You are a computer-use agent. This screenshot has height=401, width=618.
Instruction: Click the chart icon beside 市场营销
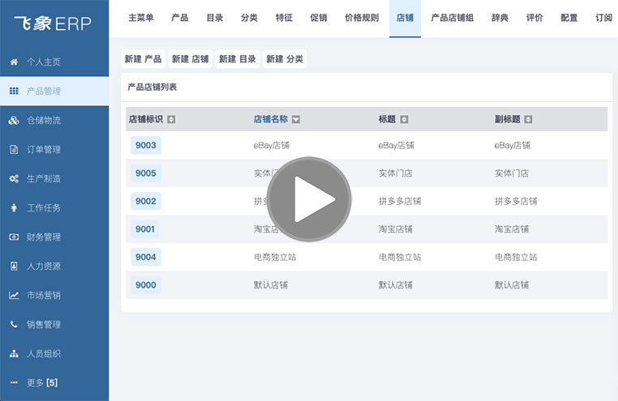click(x=14, y=295)
